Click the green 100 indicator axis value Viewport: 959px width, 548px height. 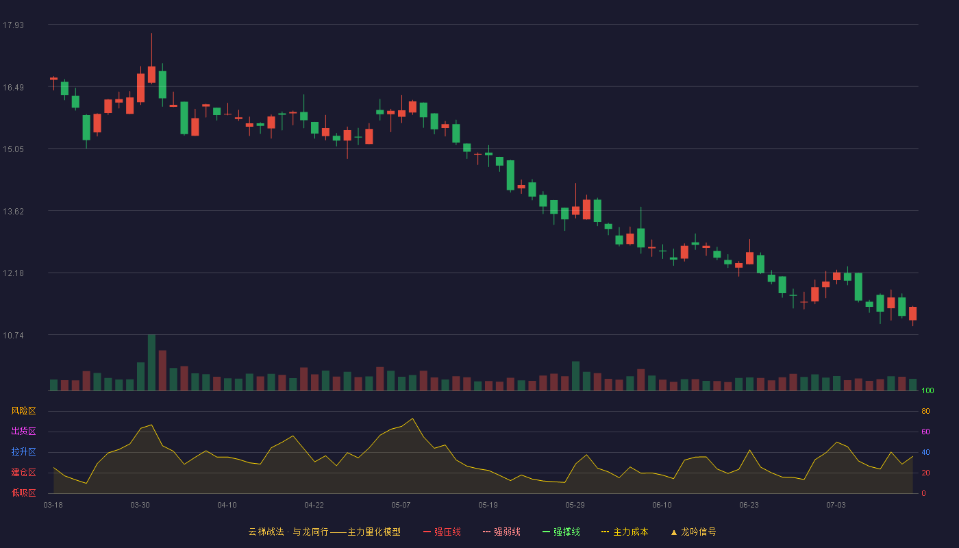click(x=928, y=391)
